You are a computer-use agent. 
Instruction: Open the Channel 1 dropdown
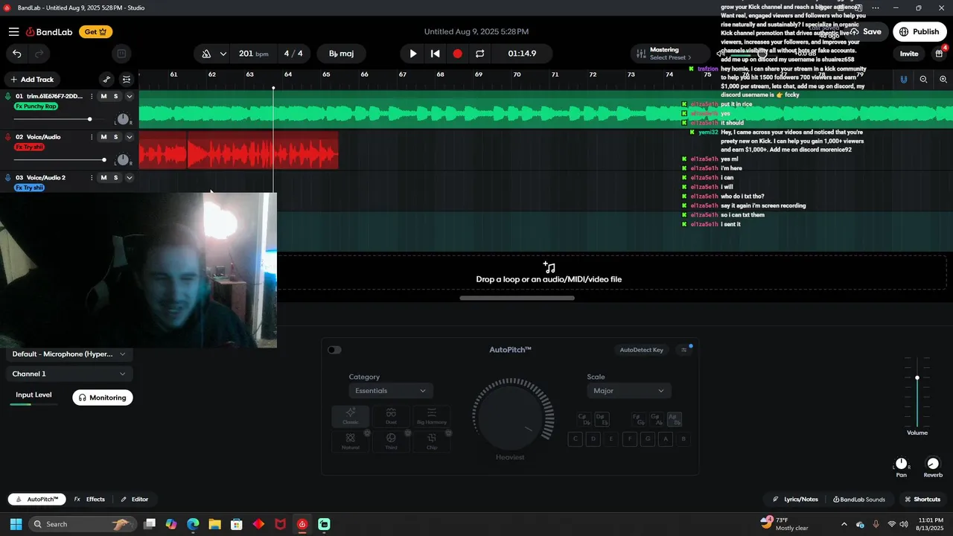click(69, 374)
